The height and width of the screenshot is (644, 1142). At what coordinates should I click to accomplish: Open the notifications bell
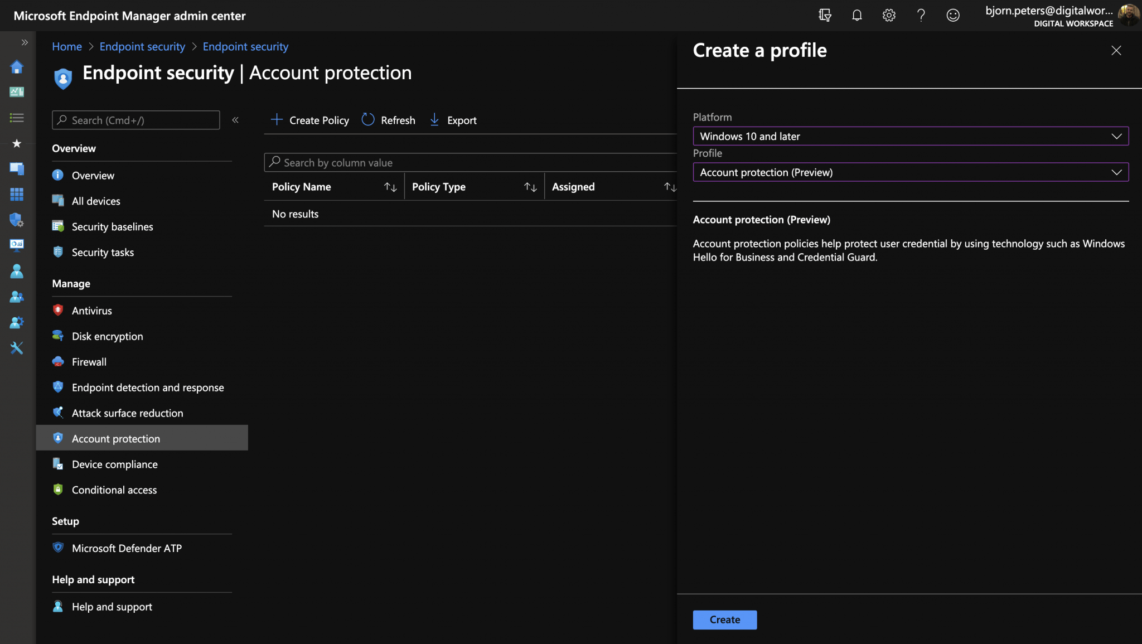click(x=856, y=15)
